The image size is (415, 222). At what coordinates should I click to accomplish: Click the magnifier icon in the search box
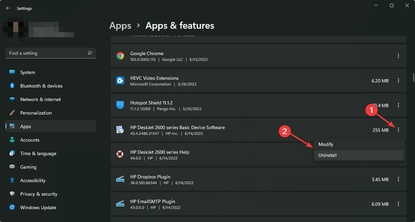(90, 53)
